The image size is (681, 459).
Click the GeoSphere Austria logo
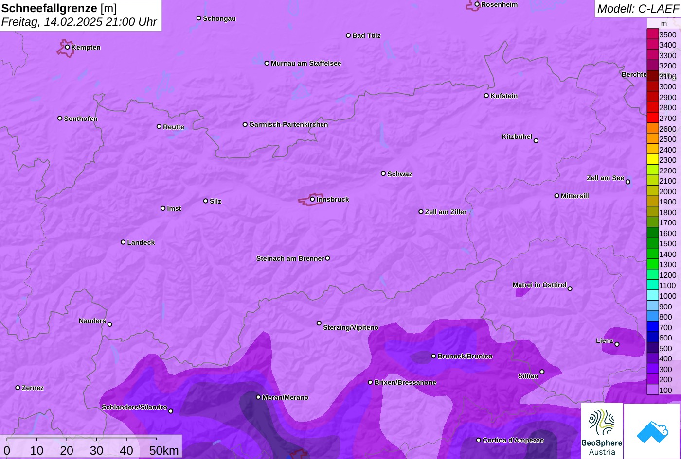602,430
